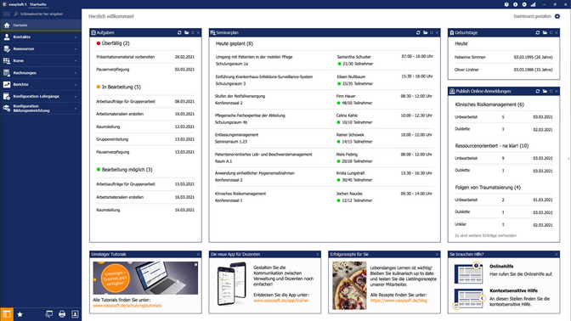Image resolution: width=571 pixels, height=321 pixels.
Task: Click the help question mark icon in title bar
Action: [506, 4]
